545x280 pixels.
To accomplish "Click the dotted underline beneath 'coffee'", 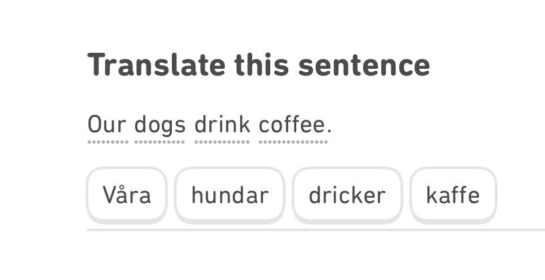I will point(293,142).
